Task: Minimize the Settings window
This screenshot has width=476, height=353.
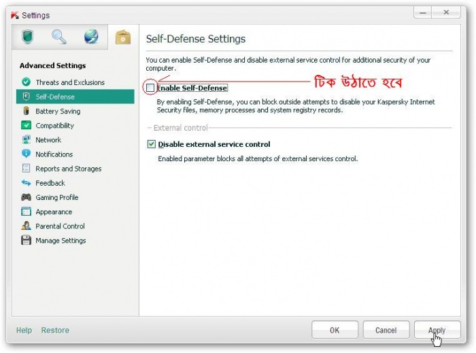Action: (x=423, y=13)
